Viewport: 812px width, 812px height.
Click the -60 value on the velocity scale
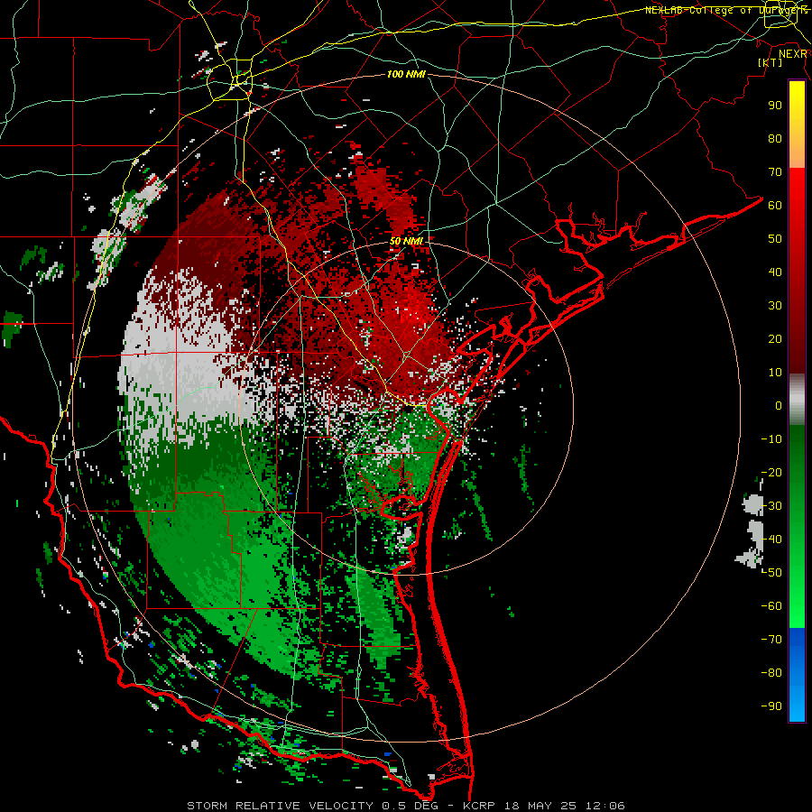click(x=771, y=606)
